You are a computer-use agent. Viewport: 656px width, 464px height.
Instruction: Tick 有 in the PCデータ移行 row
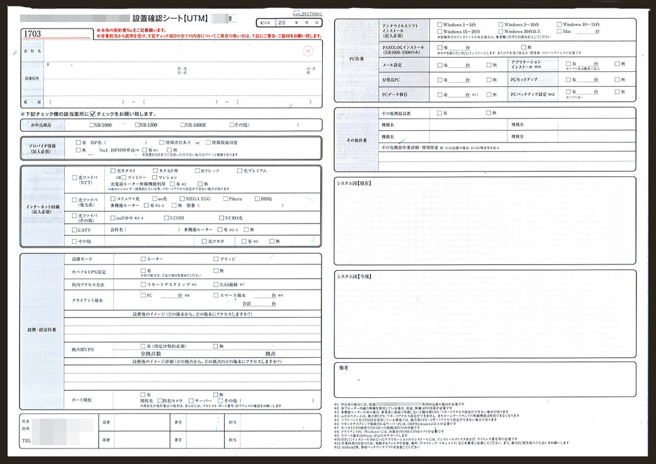point(439,95)
